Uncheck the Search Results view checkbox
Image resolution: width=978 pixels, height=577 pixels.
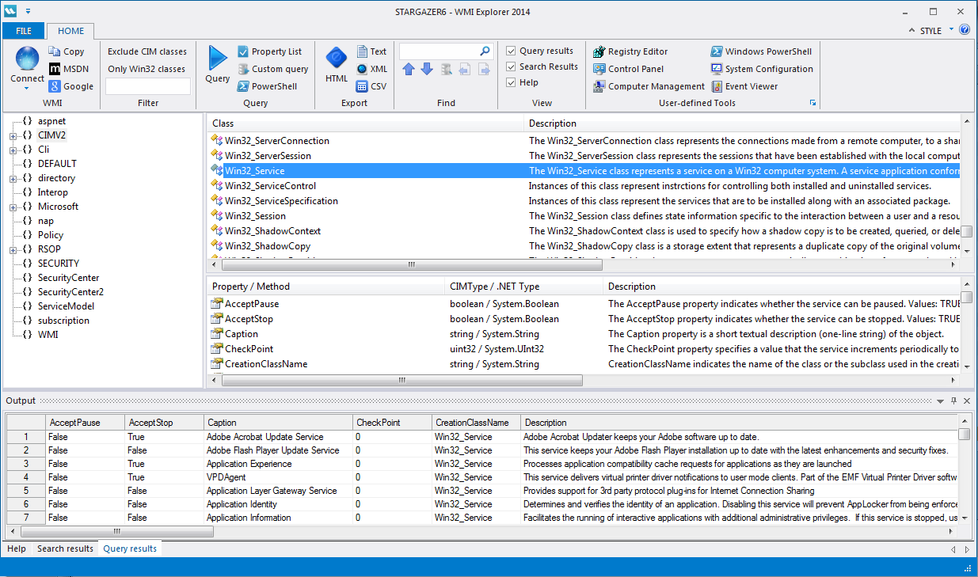[x=512, y=66]
